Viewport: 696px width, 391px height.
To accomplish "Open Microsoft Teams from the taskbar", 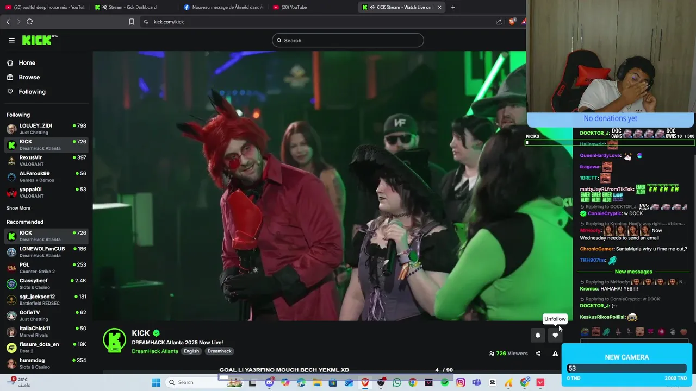I will (x=476, y=382).
